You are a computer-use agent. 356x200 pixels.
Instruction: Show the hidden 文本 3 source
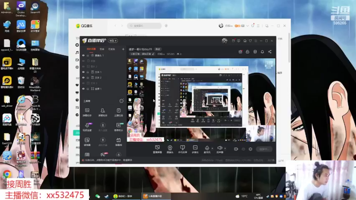pyautogui.click(x=83, y=83)
